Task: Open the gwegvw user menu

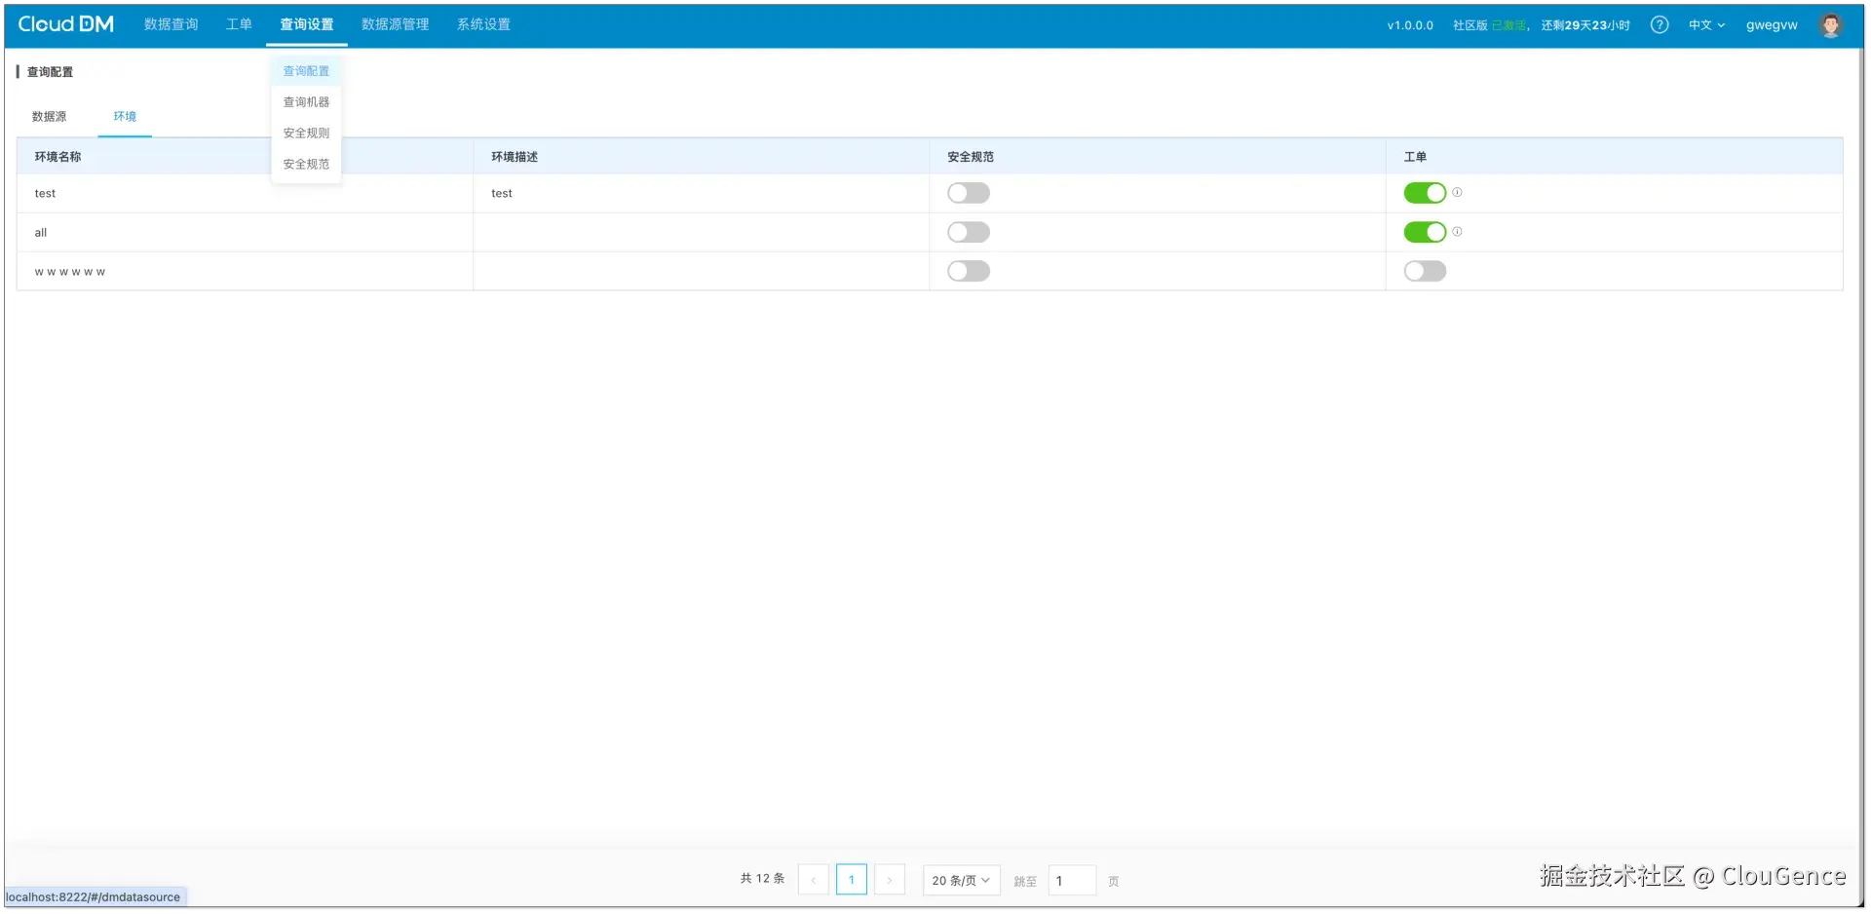Action: [1772, 25]
